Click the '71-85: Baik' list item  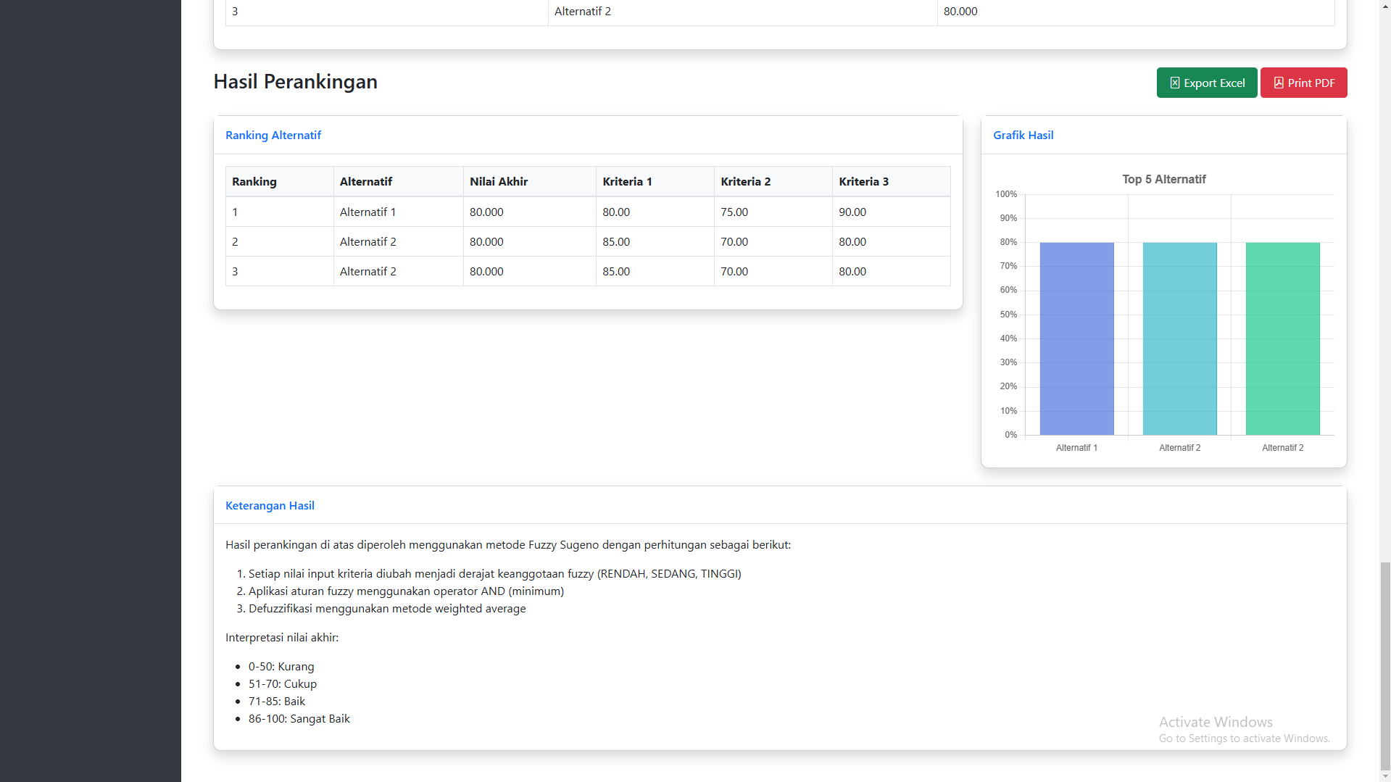(277, 701)
